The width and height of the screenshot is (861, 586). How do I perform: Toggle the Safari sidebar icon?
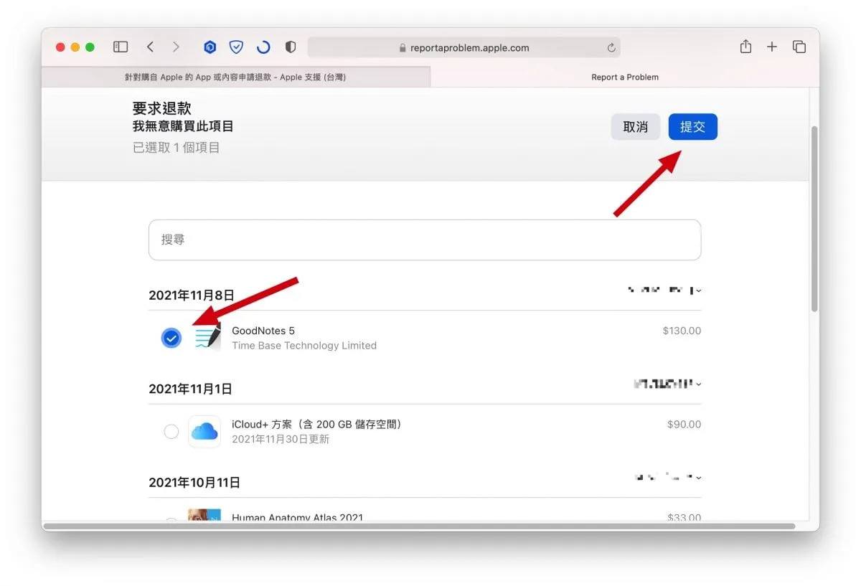point(121,47)
